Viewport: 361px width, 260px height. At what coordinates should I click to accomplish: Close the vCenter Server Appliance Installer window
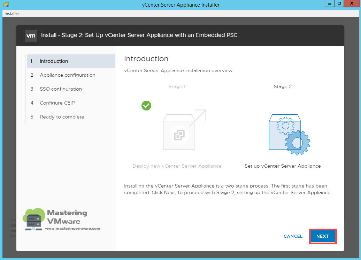352,3
